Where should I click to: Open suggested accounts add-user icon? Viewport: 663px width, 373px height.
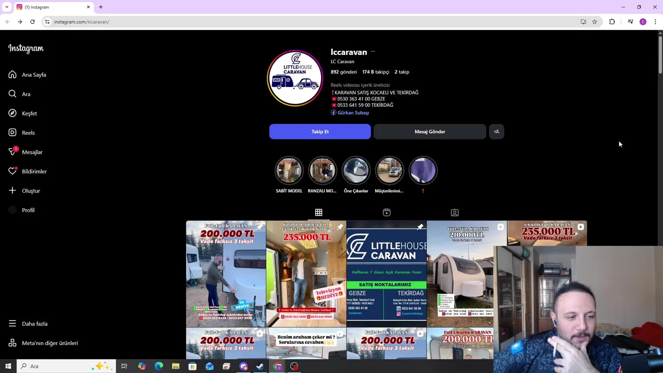tap(496, 132)
